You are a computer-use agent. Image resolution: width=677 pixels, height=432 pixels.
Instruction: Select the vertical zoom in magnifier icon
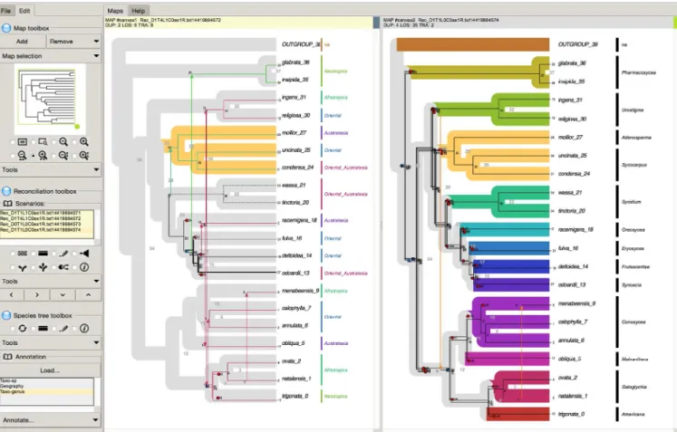coord(84,156)
